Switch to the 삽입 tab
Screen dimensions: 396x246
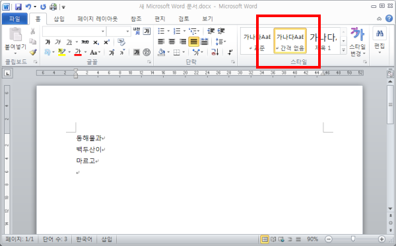[59, 19]
